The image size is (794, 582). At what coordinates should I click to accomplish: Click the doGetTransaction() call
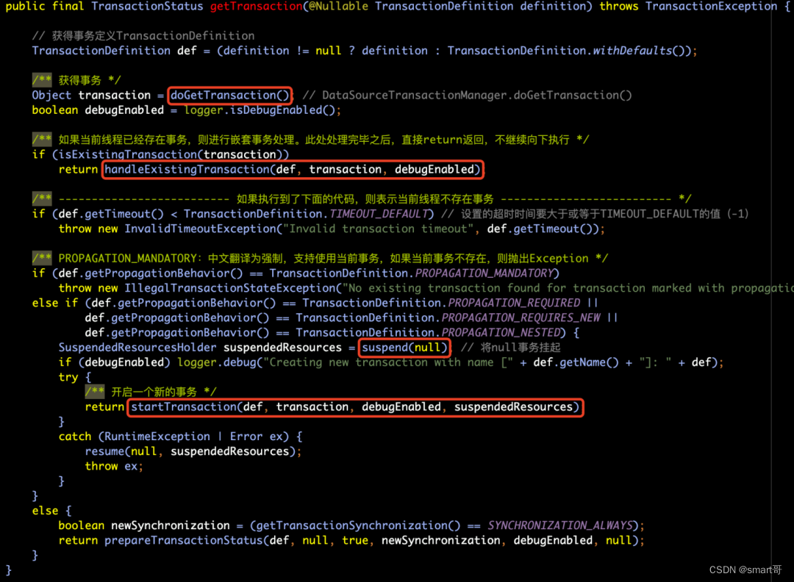click(x=230, y=95)
